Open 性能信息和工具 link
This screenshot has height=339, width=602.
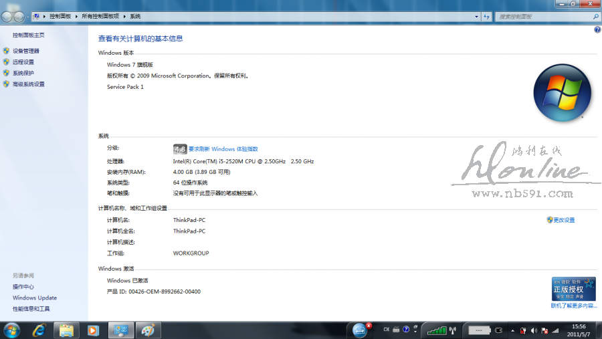pos(31,309)
